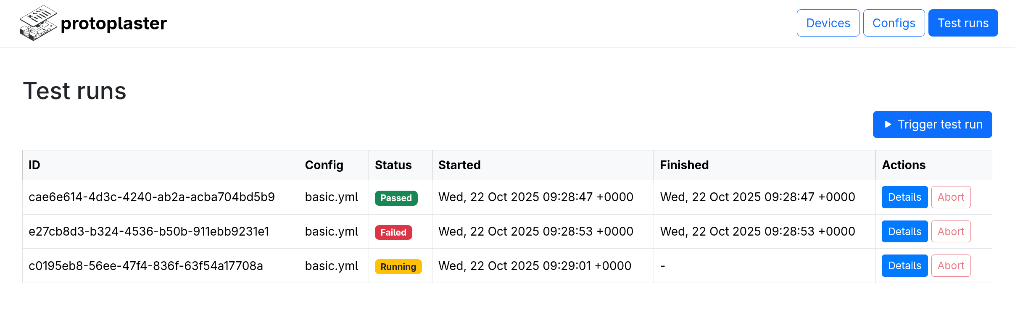Click the red Failed status badge
1015x328 pixels.
pos(393,233)
